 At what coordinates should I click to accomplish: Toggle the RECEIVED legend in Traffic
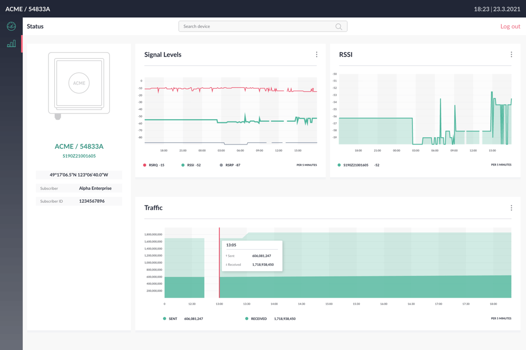tap(270, 319)
